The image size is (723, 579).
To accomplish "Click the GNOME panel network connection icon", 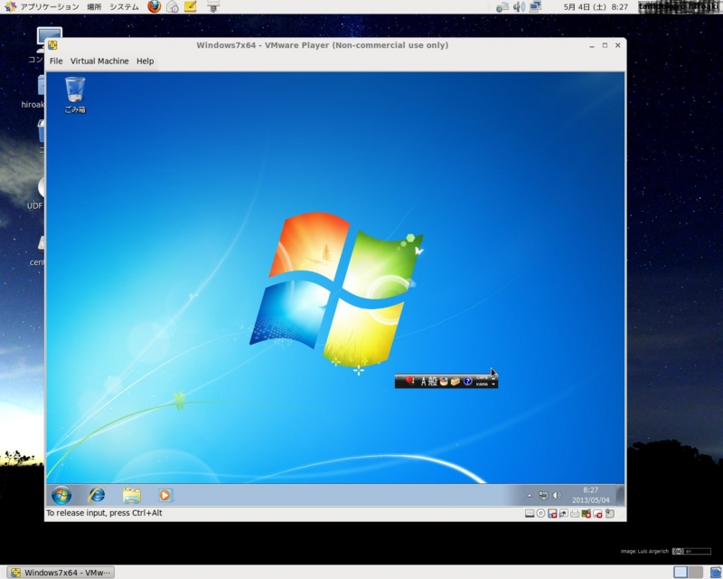I will pyautogui.click(x=535, y=7).
